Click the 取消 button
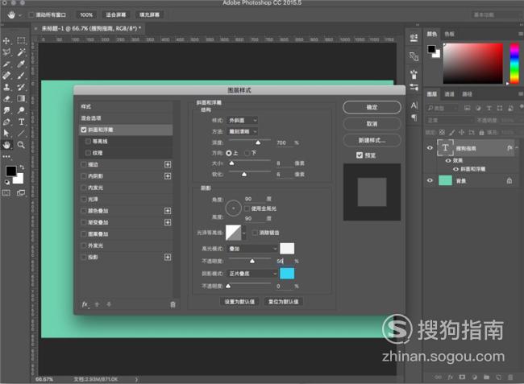 click(372, 124)
